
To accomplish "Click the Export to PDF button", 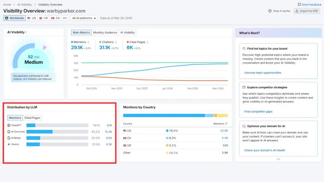I will [x=307, y=11].
